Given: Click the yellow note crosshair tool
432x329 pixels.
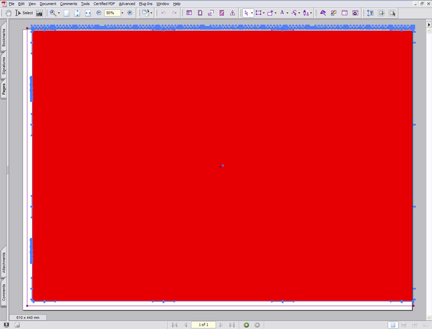Looking at the screenshot, I should (x=382, y=13).
